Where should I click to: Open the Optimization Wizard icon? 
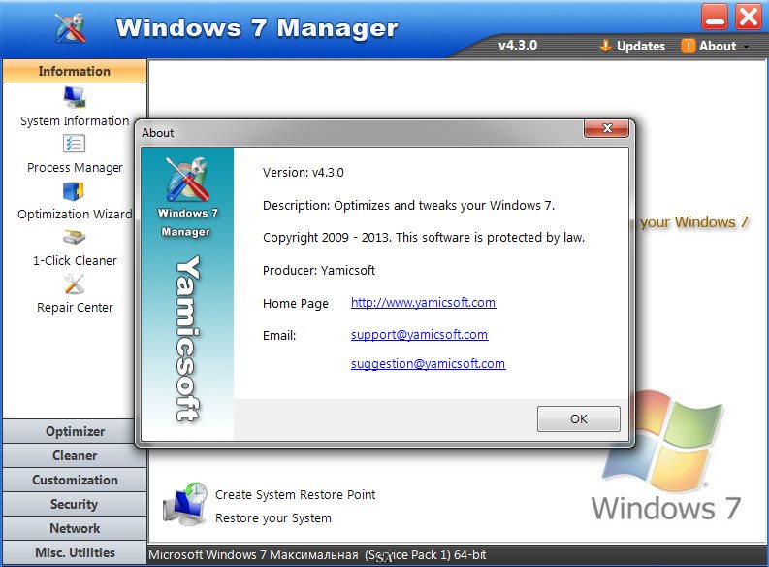(x=74, y=191)
